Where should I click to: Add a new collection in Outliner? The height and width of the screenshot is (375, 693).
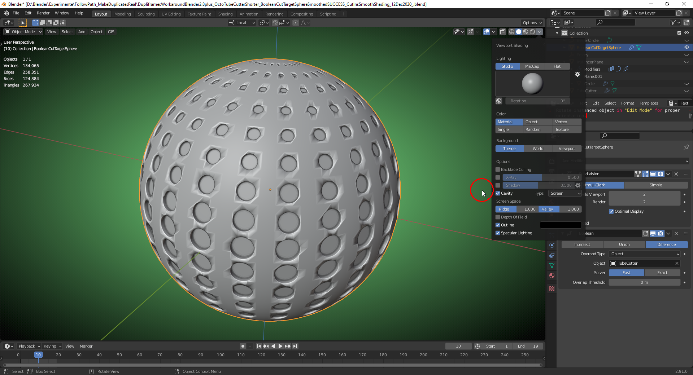(686, 22)
